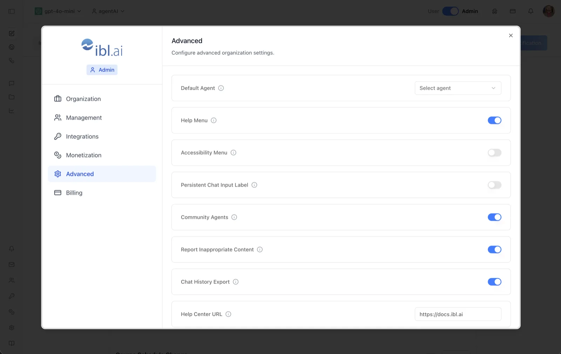561x354 pixels.
Task: Enable the Persistent Chat Input Label toggle
Action: click(494, 185)
